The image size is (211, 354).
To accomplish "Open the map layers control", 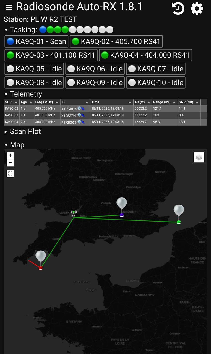I will tap(199, 157).
